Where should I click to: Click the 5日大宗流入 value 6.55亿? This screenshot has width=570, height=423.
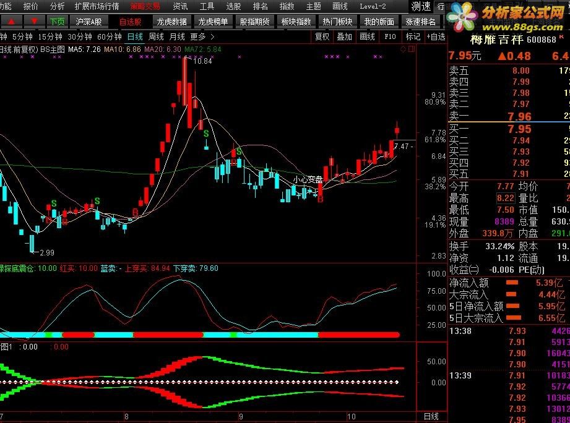551,318
